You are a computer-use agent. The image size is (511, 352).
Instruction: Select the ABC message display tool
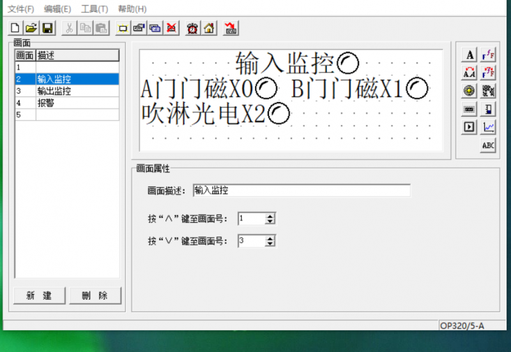click(x=488, y=145)
